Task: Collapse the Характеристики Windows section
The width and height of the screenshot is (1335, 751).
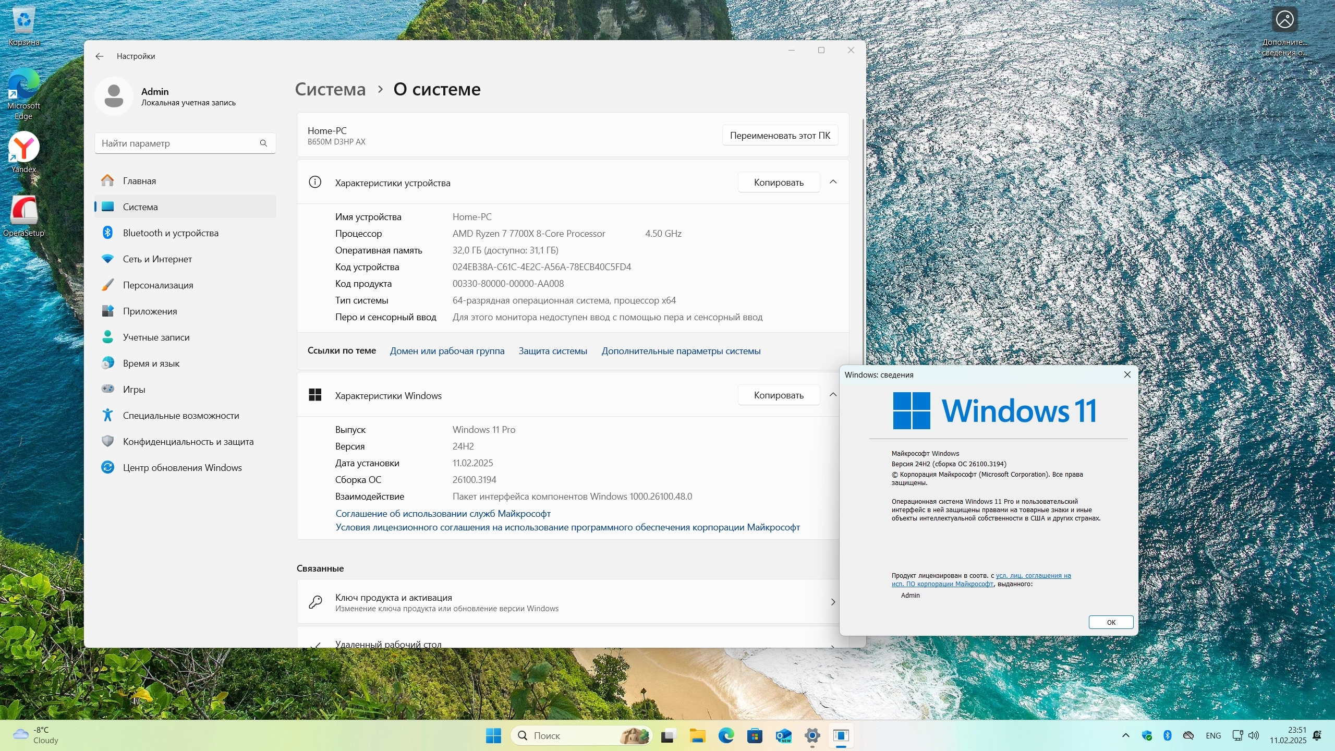Action: tap(833, 395)
